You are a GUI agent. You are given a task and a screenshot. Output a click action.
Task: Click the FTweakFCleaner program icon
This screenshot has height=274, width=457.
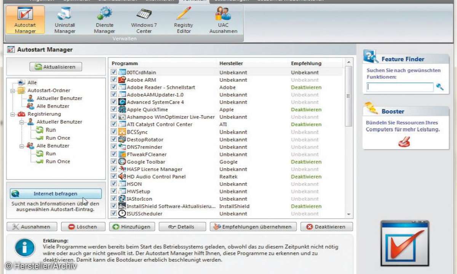(x=122, y=154)
